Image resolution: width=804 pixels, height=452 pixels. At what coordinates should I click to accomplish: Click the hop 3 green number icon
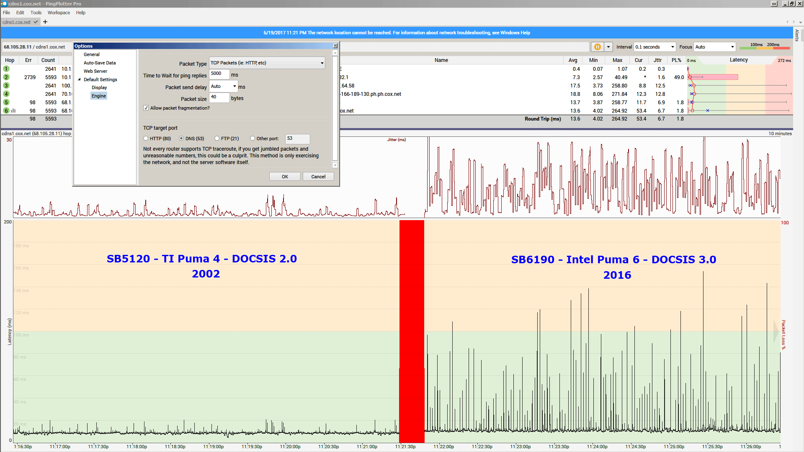6,86
